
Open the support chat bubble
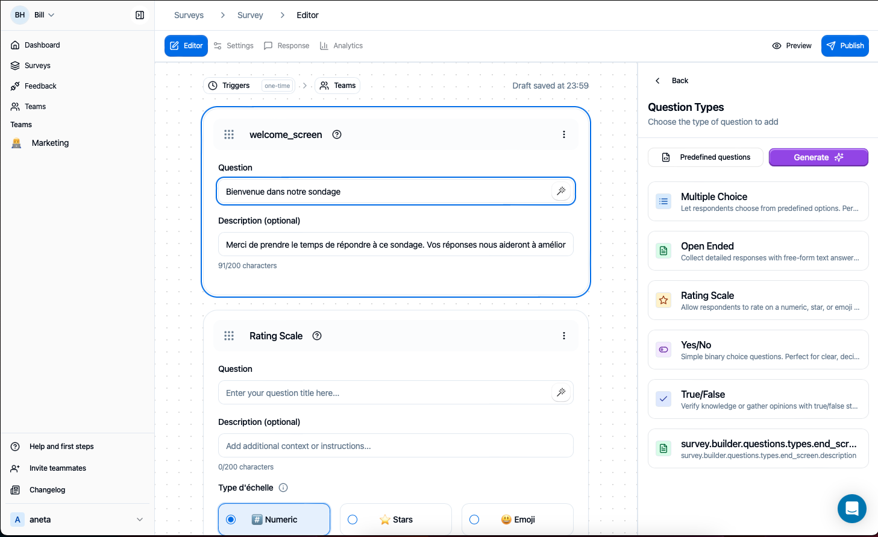tap(851, 509)
